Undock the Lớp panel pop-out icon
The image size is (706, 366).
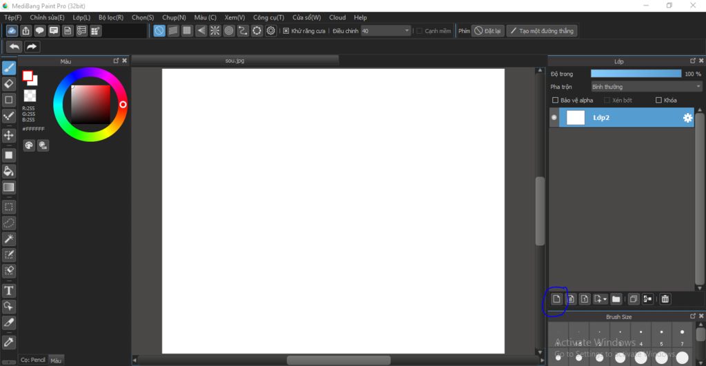(x=692, y=61)
